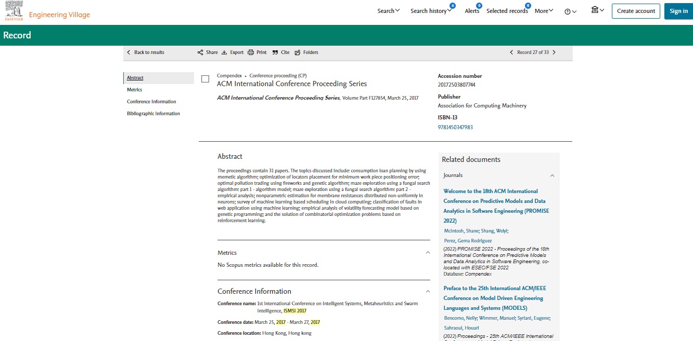This screenshot has width=693, height=341.
Task: Click the highlighted ISMSI 2017 text
Action: 294,311
